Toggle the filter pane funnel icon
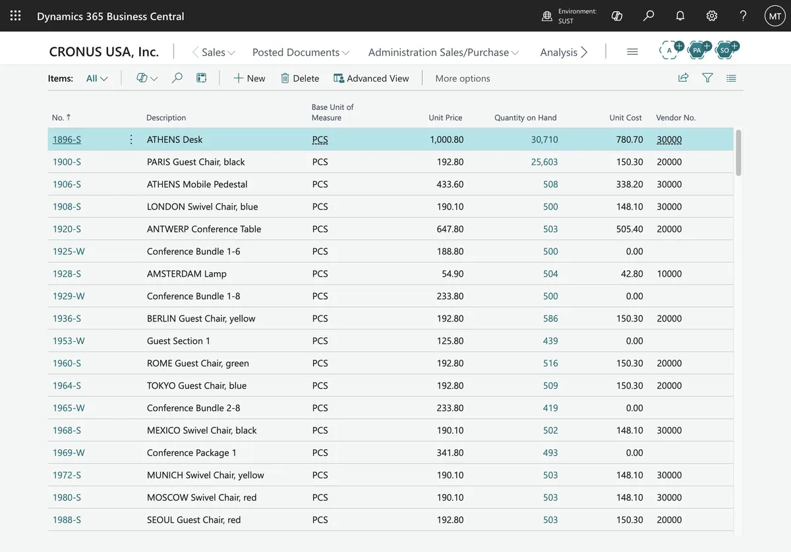 pos(707,78)
